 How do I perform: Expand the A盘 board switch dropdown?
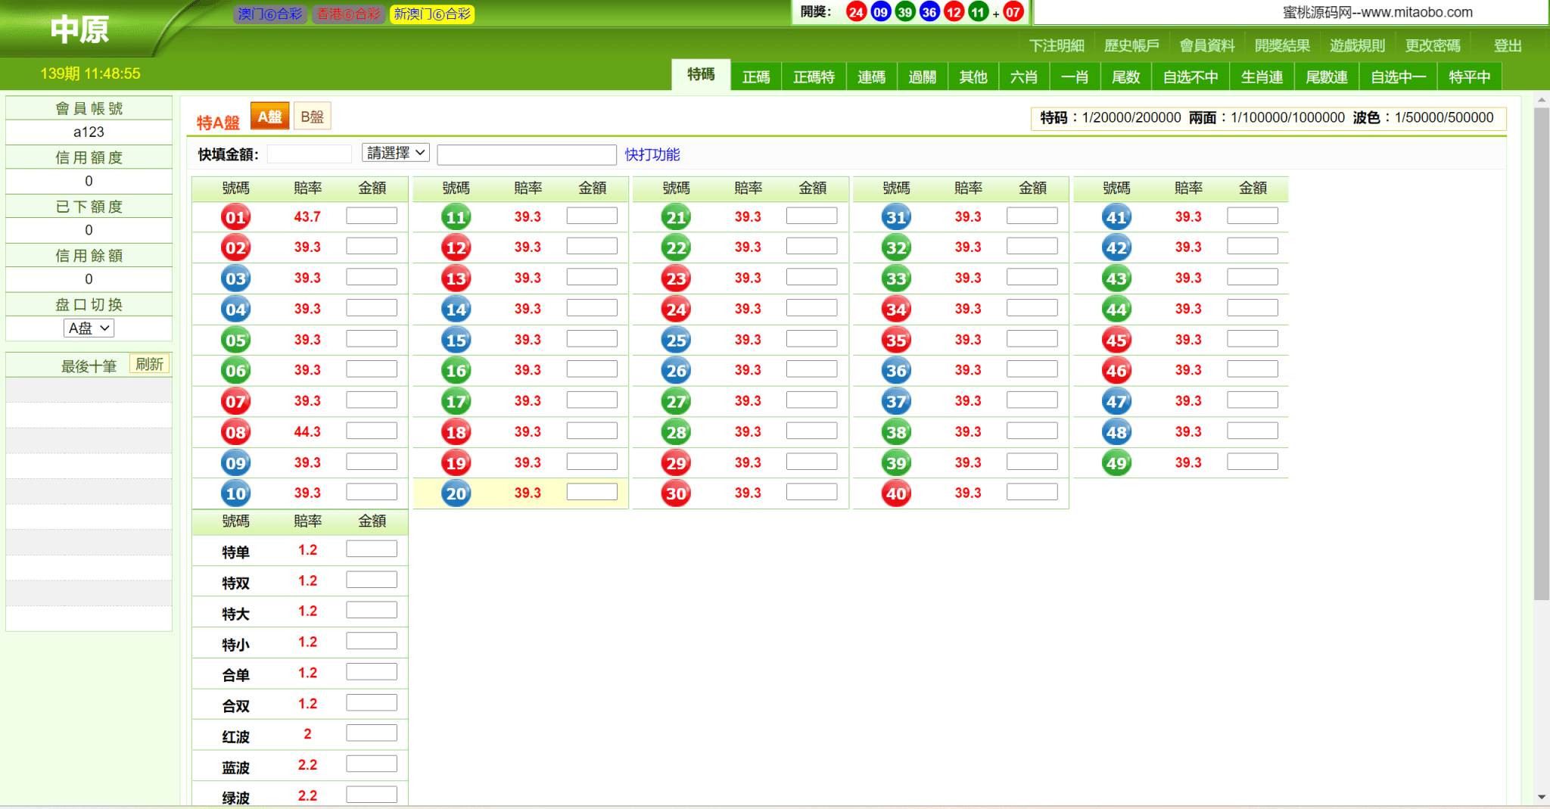pos(89,328)
